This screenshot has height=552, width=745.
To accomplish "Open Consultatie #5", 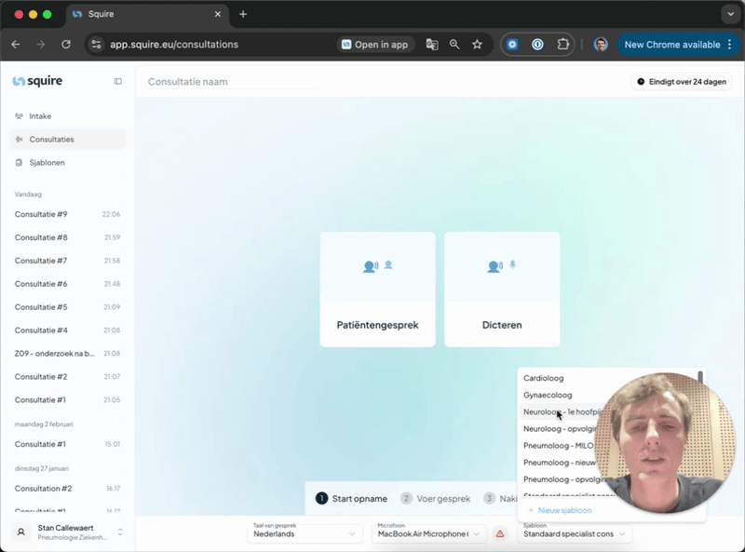I will pos(67,307).
